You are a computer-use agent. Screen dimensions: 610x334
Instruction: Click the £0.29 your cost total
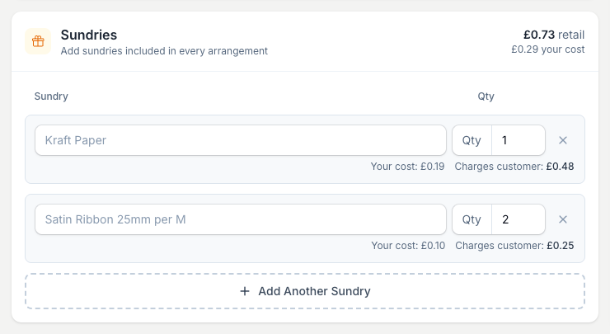547,49
